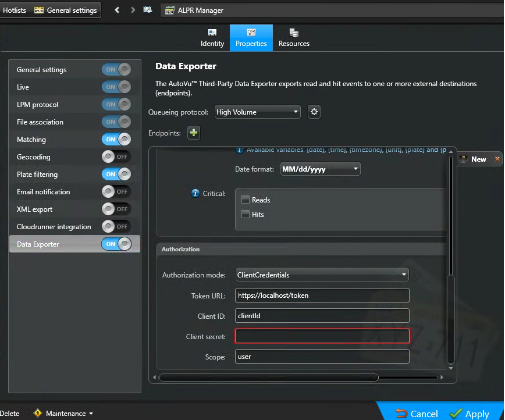
Task: Open the Date format dropdown
Action: 320,169
